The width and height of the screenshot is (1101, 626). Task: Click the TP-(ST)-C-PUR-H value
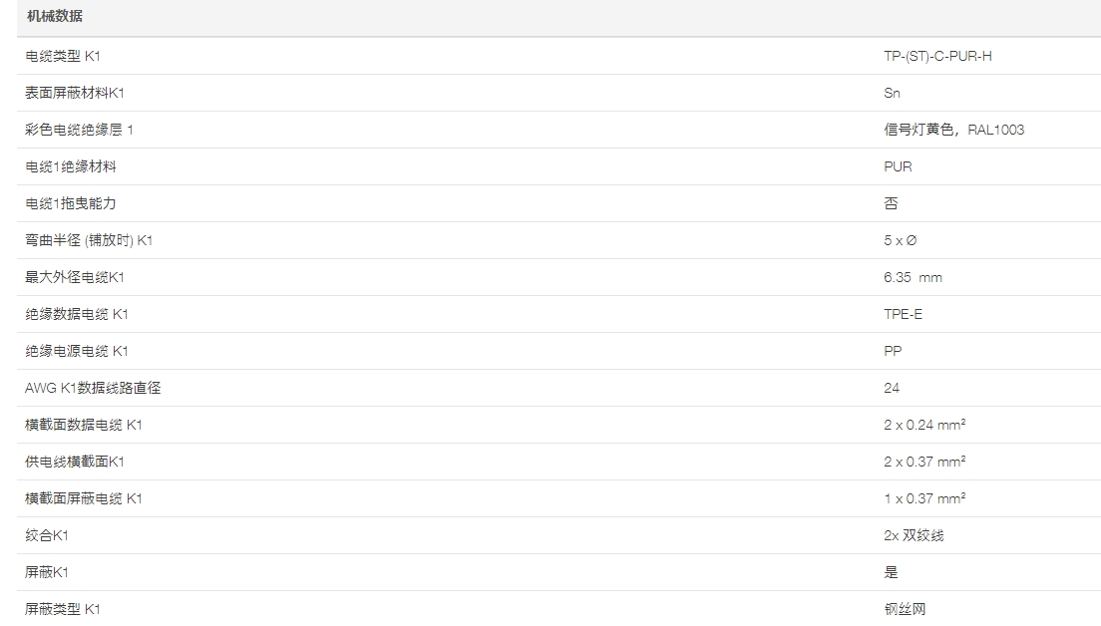pos(937,56)
